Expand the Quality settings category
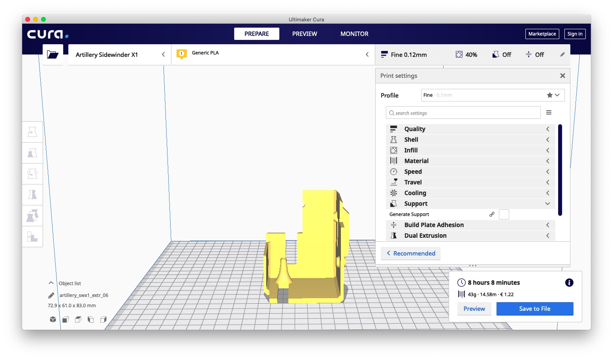 (470, 129)
